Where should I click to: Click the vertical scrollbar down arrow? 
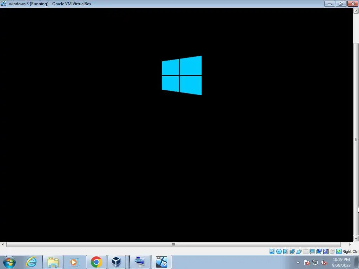tap(356, 239)
